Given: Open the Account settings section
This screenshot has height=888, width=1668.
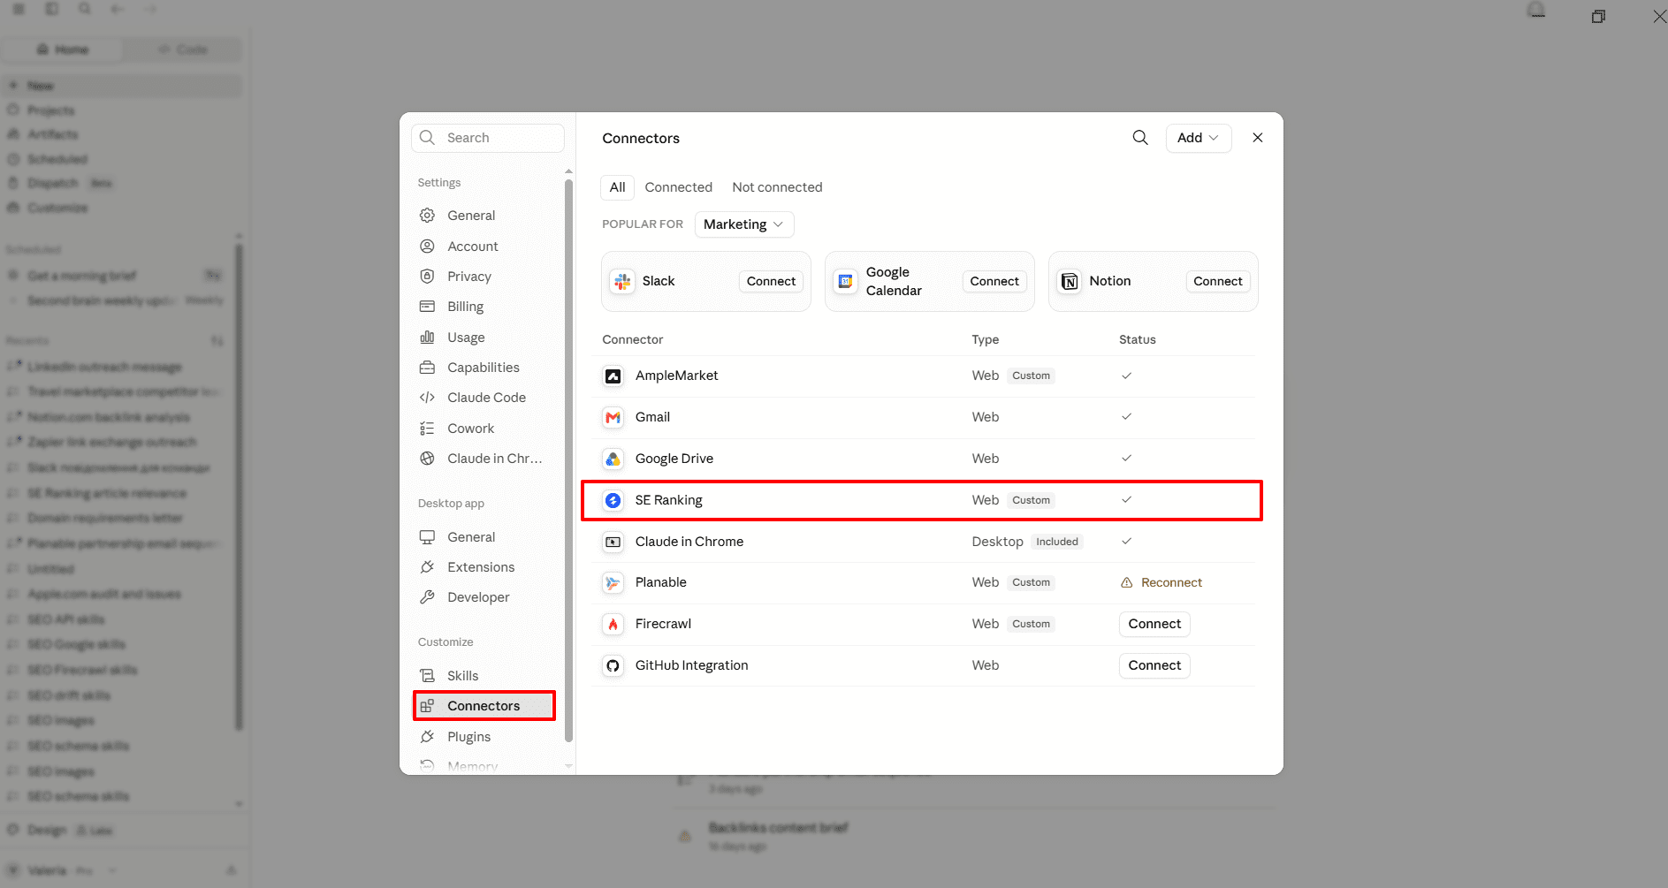Looking at the screenshot, I should 484,247.
